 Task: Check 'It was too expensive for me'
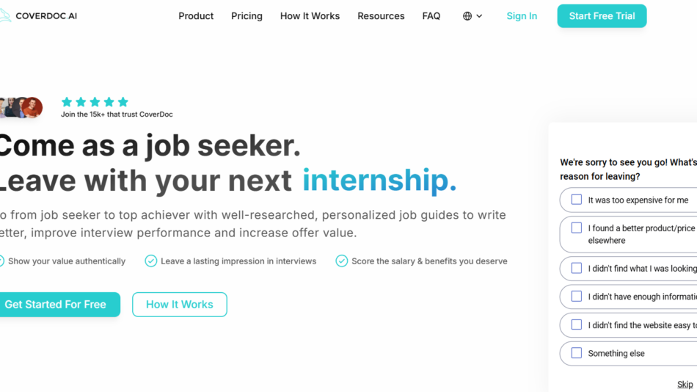[577, 200]
